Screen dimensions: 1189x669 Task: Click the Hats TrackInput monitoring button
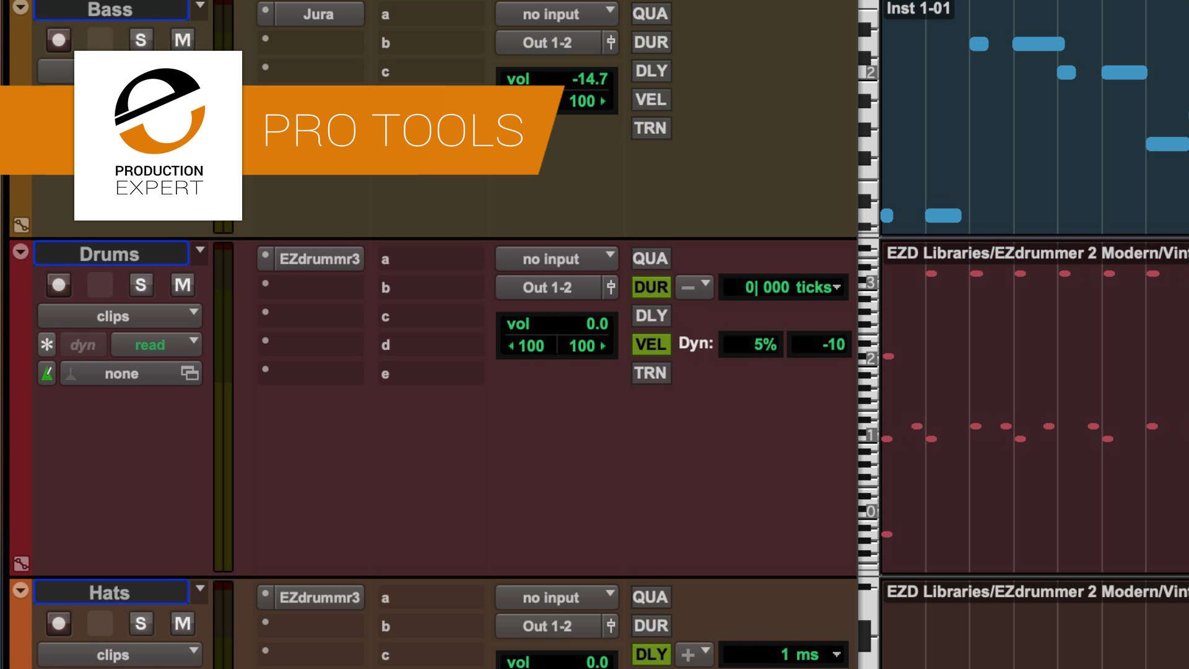pyautogui.click(x=100, y=623)
